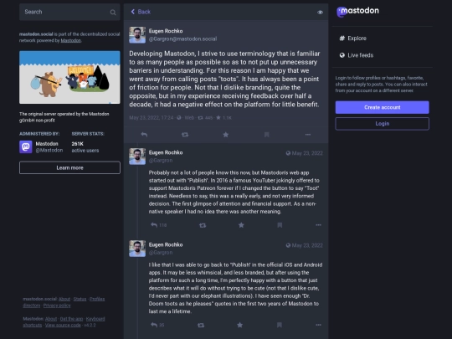The height and width of the screenshot is (339, 452).
Task: Open the main post's more options menu
Action: click(x=308, y=135)
